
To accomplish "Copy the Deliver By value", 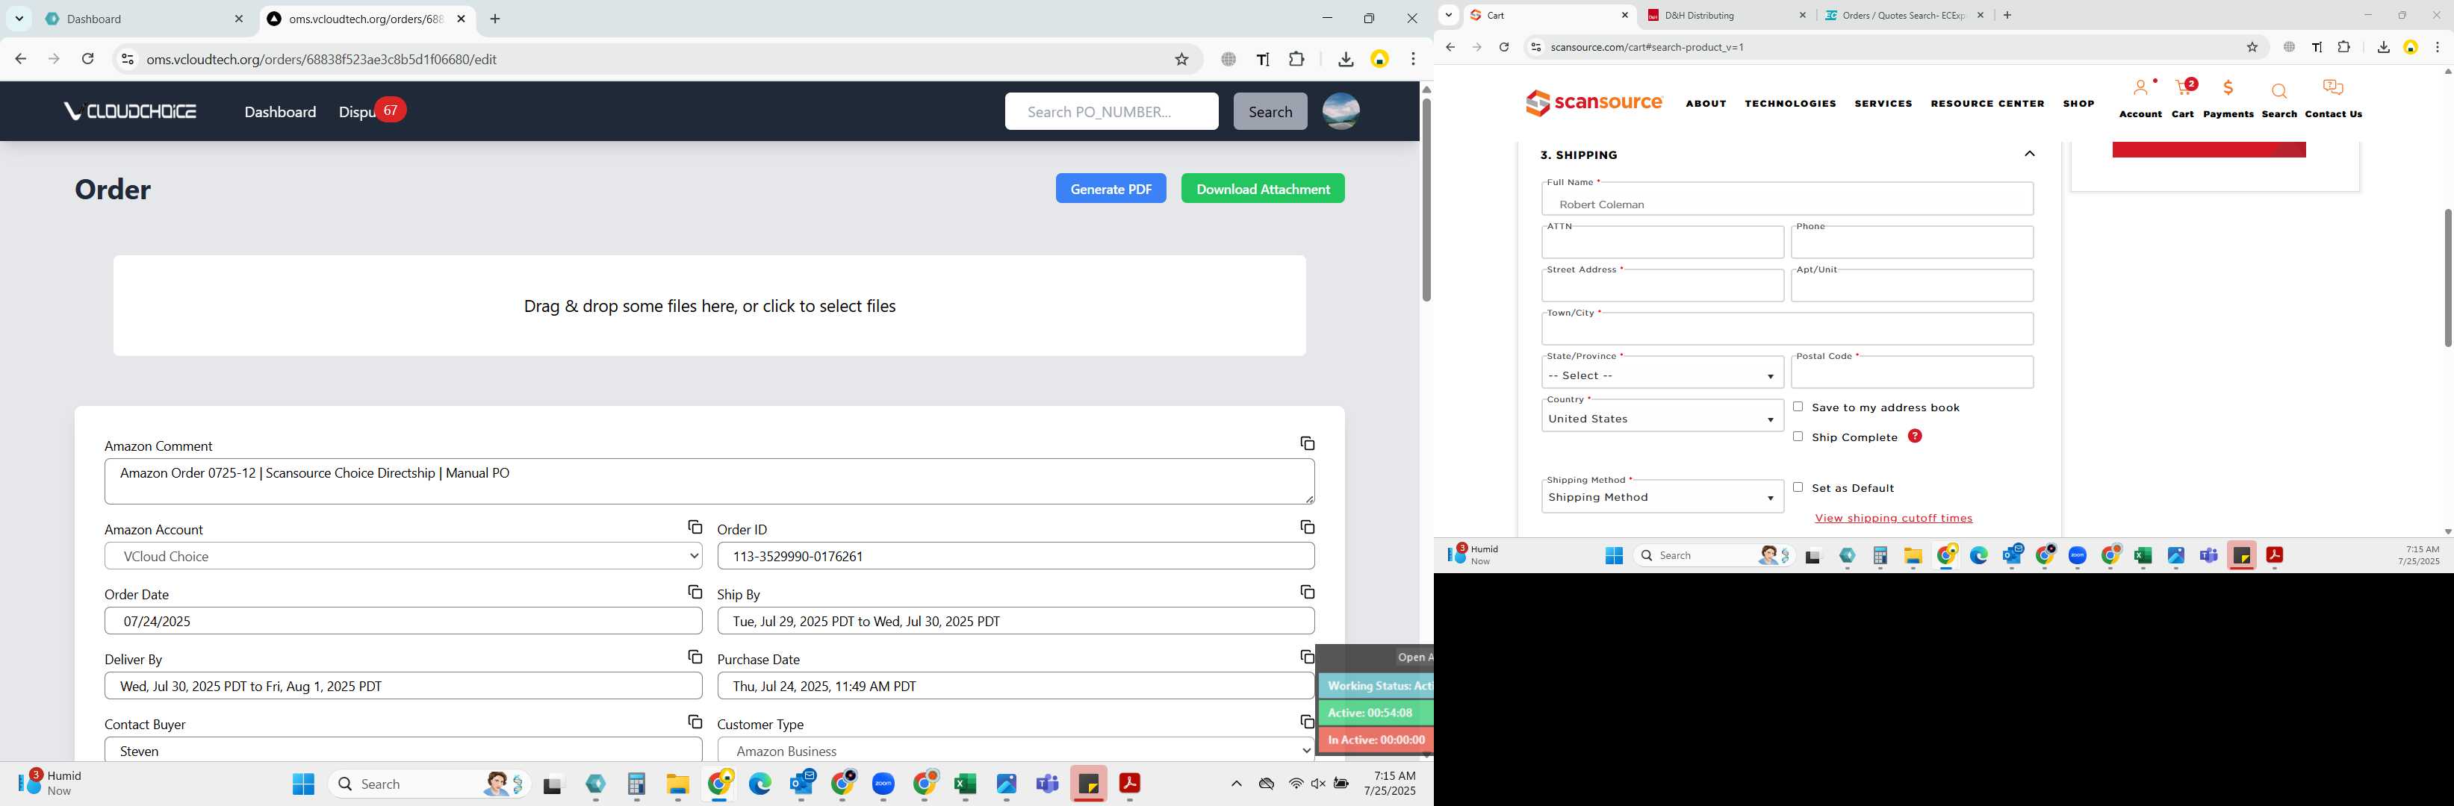I will point(695,657).
